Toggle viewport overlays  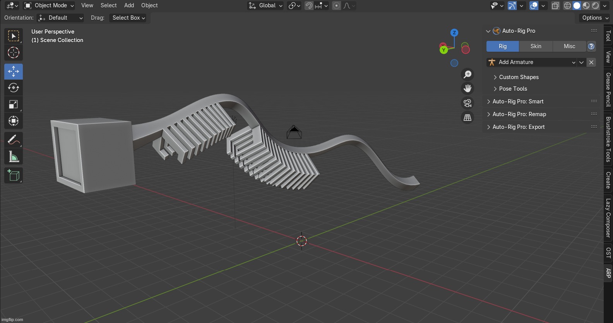534,5
